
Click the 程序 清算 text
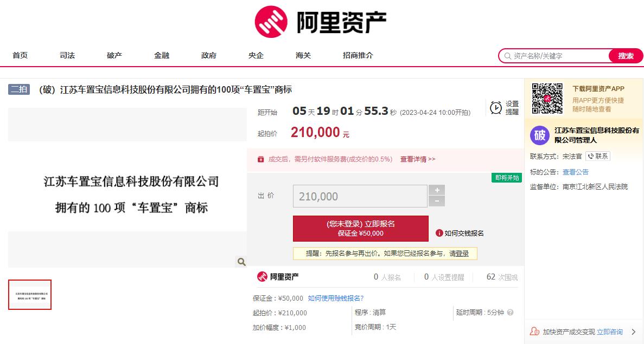point(371,313)
